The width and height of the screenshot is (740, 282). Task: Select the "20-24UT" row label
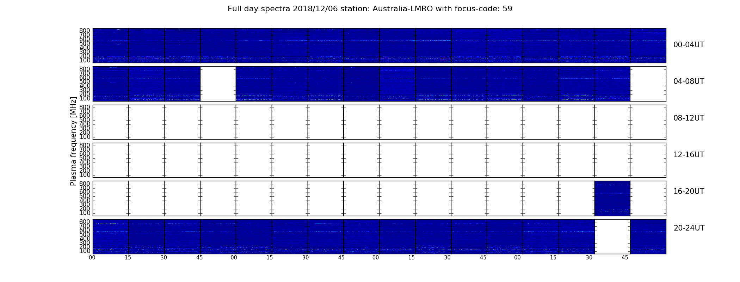[x=689, y=228]
